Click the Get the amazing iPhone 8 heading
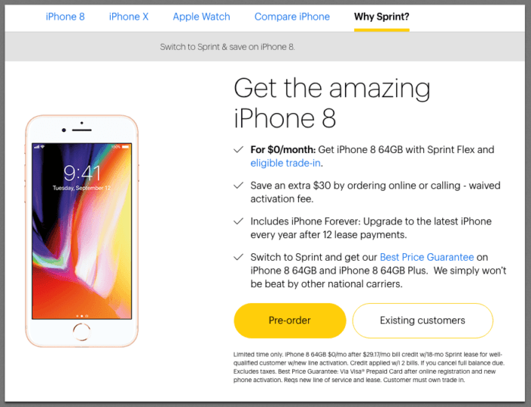Image resolution: width=531 pixels, height=407 pixels. (x=332, y=103)
